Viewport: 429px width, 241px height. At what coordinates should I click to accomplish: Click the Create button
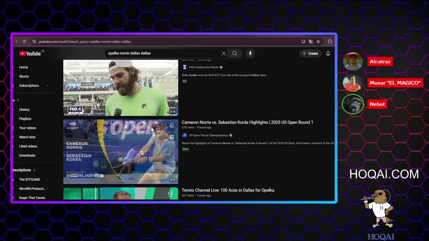tap(310, 54)
